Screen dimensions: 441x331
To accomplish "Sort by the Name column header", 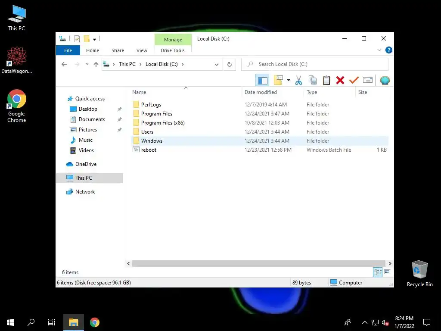I will pos(186,92).
